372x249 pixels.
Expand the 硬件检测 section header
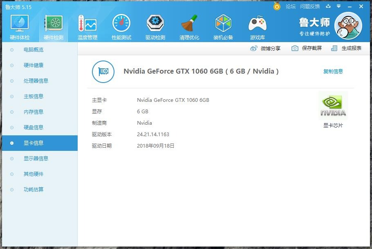(x=53, y=26)
